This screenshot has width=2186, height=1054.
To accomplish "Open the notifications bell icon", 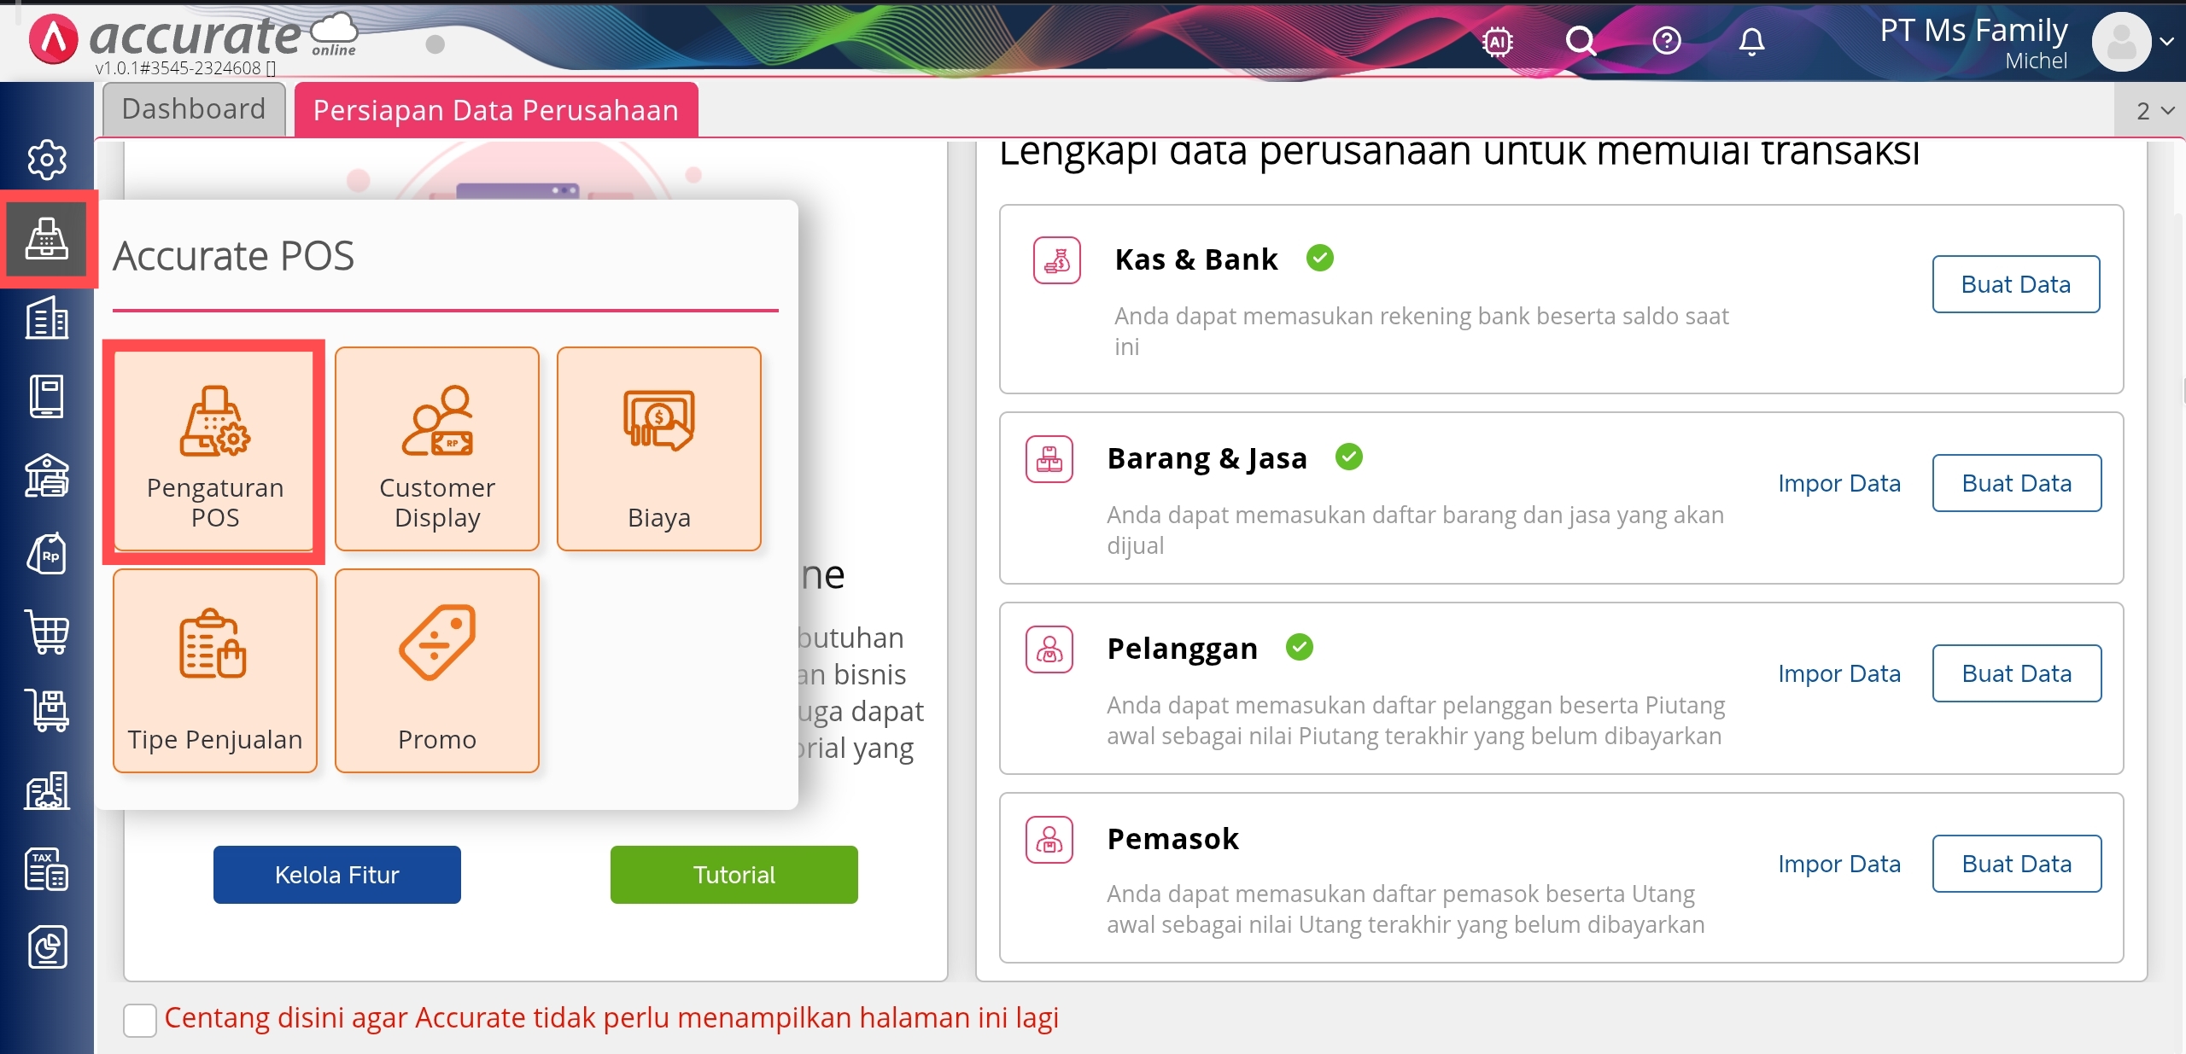I will (x=1751, y=41).
